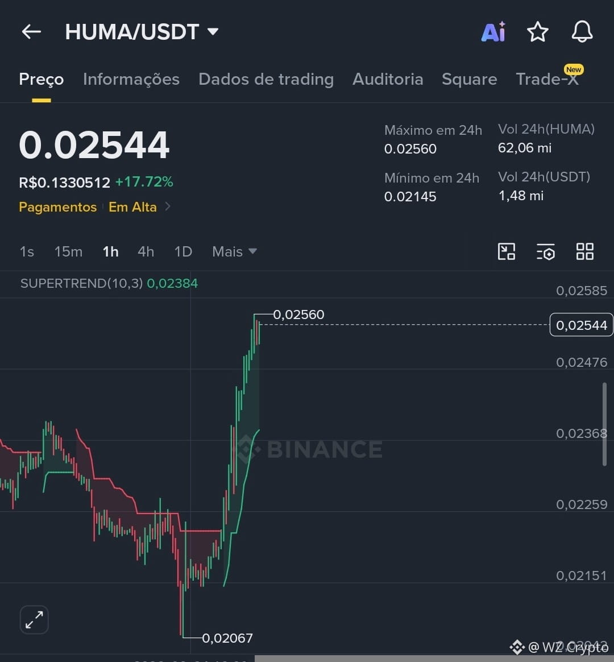Open price alerts bell icon
Image resolution: width=614 pixels, height=662 pixels.
click(x=582, y=32)
